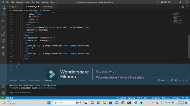The image size is (190, 106).
Task: Open terminal panel more actions ellipsis
Action: coord(180,80)
